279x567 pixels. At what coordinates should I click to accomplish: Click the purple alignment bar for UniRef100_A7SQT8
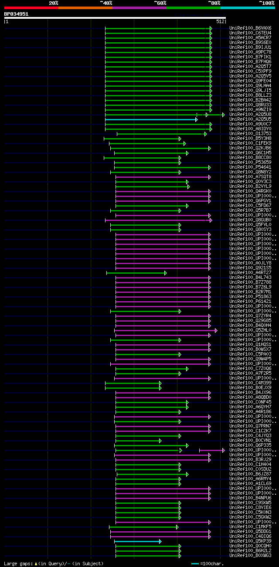pyautogui.click(x=163, y=177)
